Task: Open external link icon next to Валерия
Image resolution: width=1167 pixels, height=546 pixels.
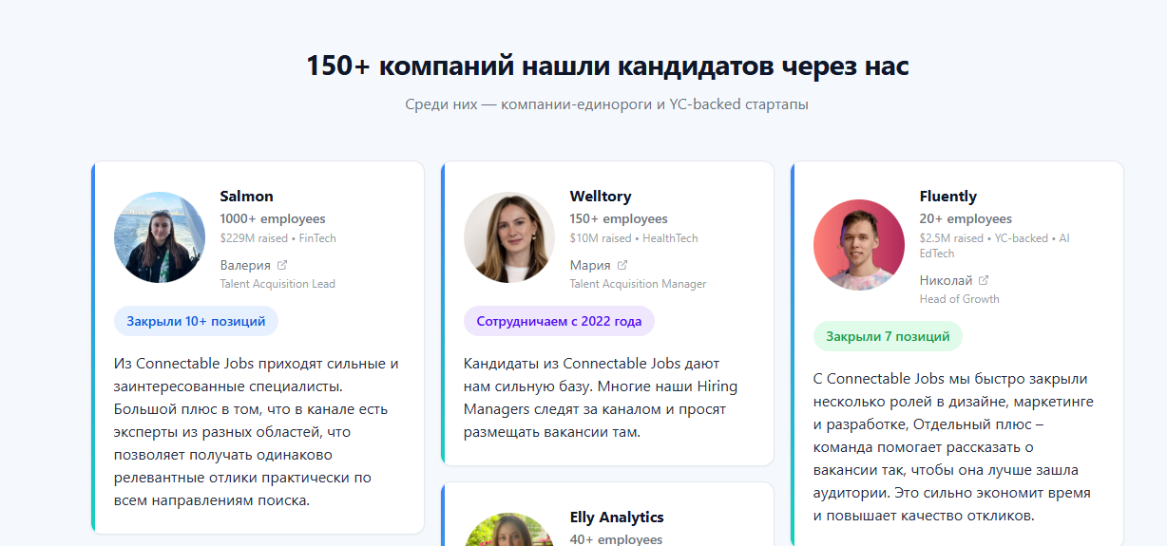Action: pos(282,265)
